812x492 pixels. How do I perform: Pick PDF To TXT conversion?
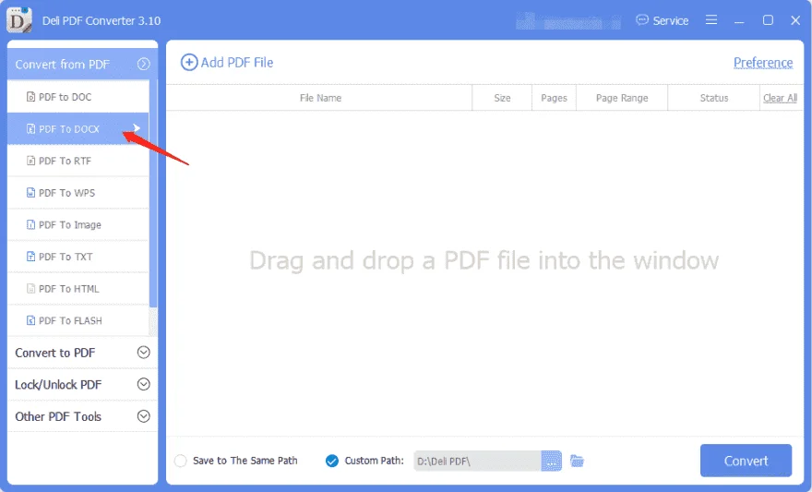(78, 257)
